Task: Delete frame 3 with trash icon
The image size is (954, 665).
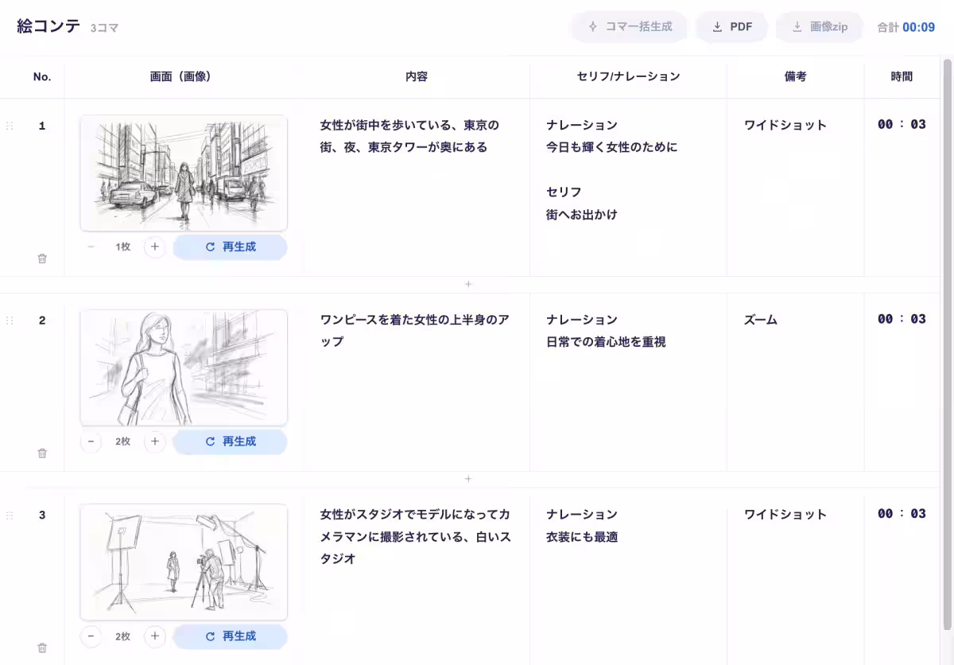Action: click(42, 648)
